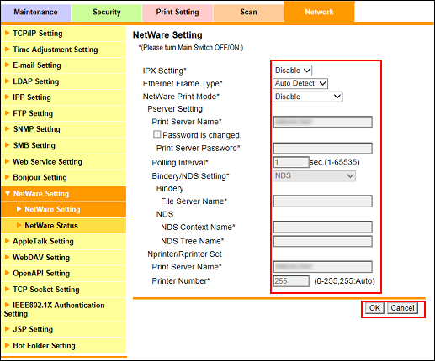The height and width of the screenshot is (361, 435).
Task: Open JSP Setting
Action: point(63,329)
